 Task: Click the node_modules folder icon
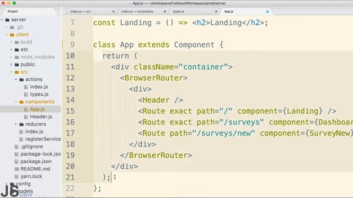point(17,57)
